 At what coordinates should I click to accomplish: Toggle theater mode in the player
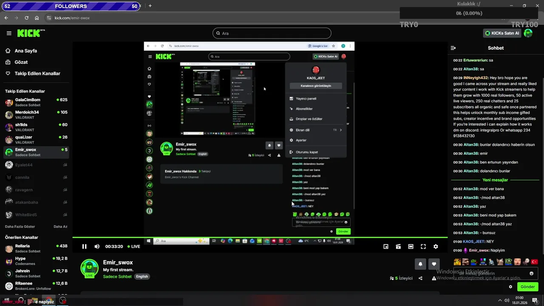pyautogui.click(x=411, y=246)
